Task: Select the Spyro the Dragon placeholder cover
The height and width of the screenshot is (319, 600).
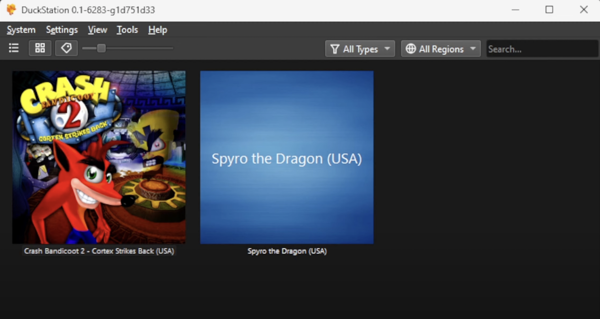Action: [287, 157]
